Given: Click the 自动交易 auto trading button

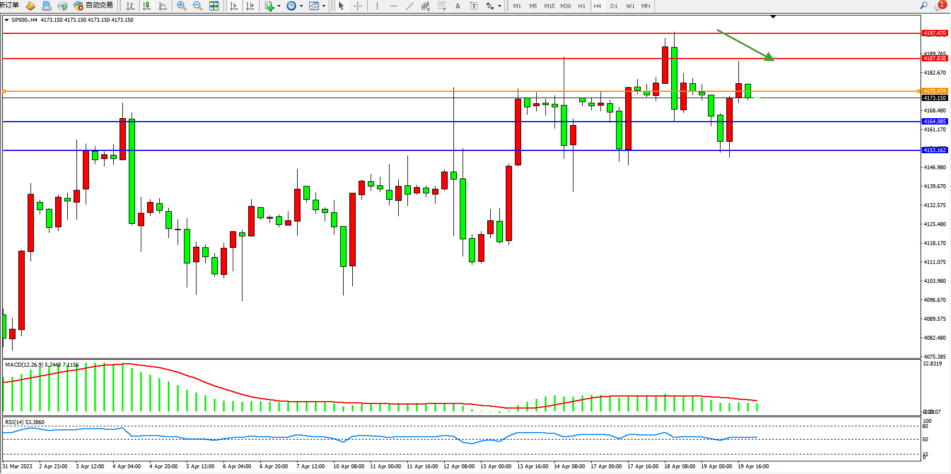Looking at the screenshot, I should coord(94,6).
